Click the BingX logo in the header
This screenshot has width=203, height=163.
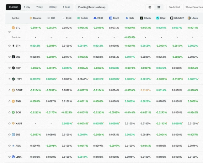pos(111,18)
